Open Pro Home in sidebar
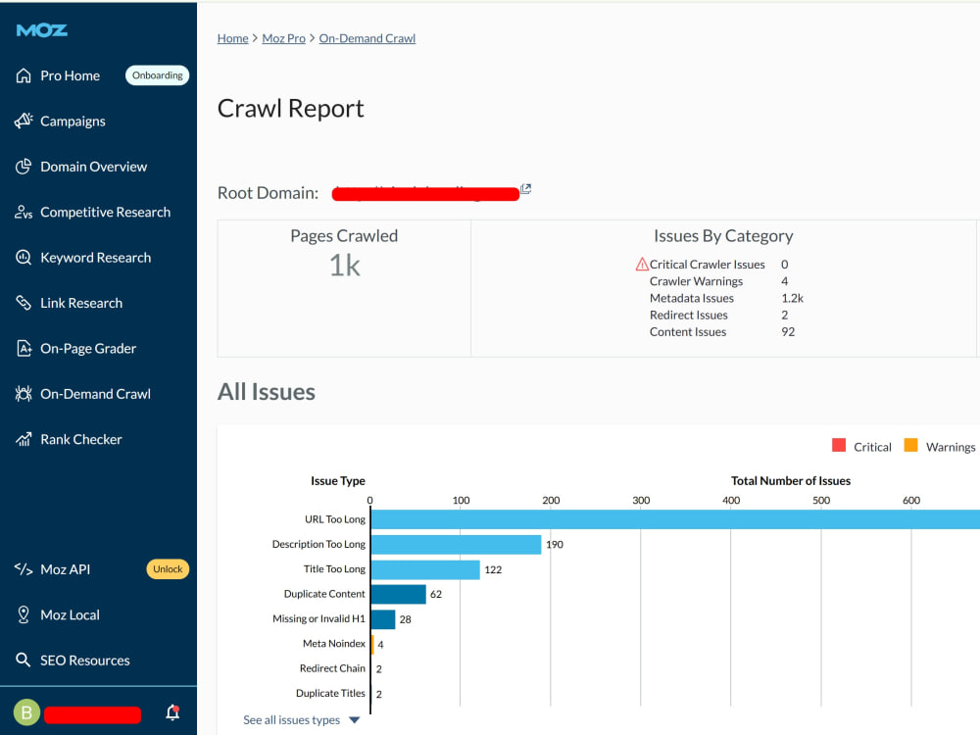Screen dimensions: 980x735 click(x=70, y=75)
